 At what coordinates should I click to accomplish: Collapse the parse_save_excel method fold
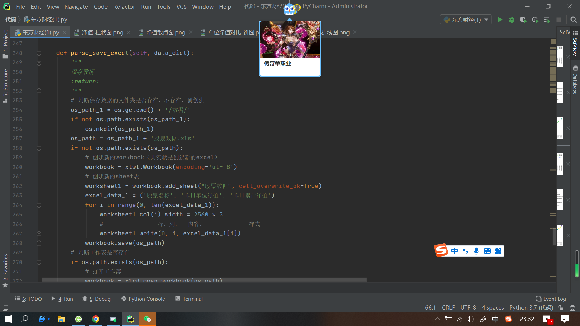click(x=39, y=53)
